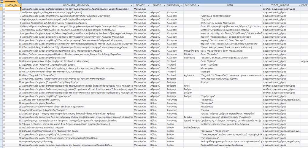Expand subdatasheet for record 1
This screenshot has width=308, height=148.
[4, 9]
